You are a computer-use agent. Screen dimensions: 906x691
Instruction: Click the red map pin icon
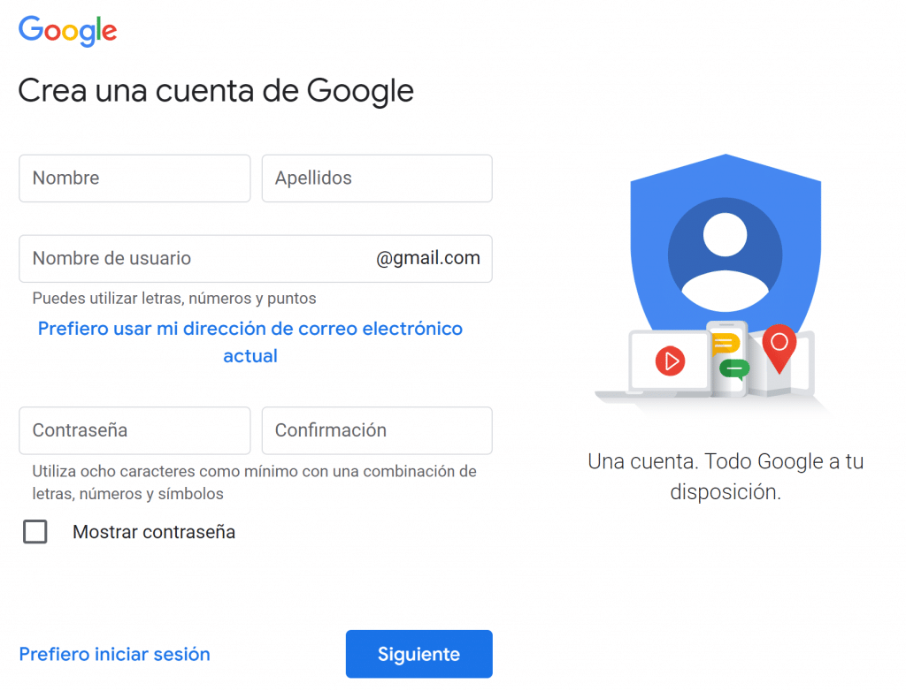(x=779, y=348)
